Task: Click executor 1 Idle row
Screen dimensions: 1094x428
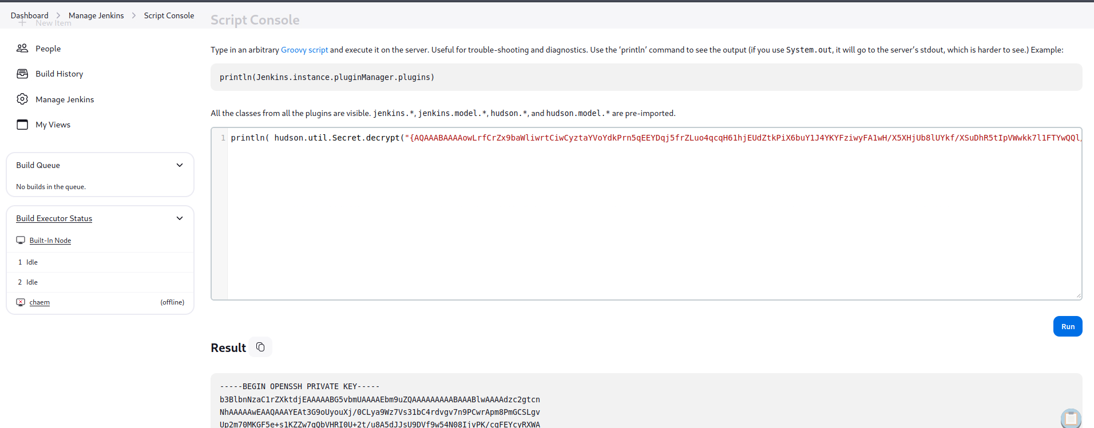Action: click(x=100, y=262)
